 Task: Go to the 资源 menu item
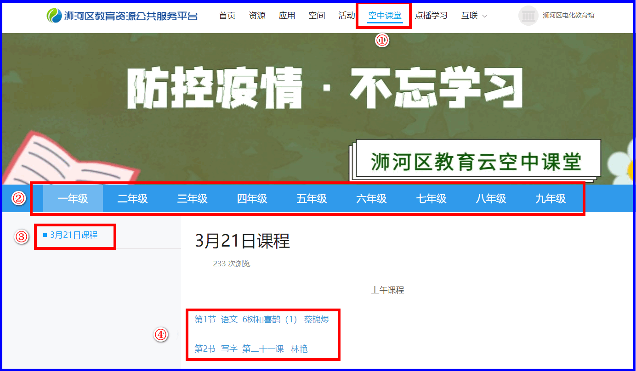pyautogui.click(x=257, y=16)
